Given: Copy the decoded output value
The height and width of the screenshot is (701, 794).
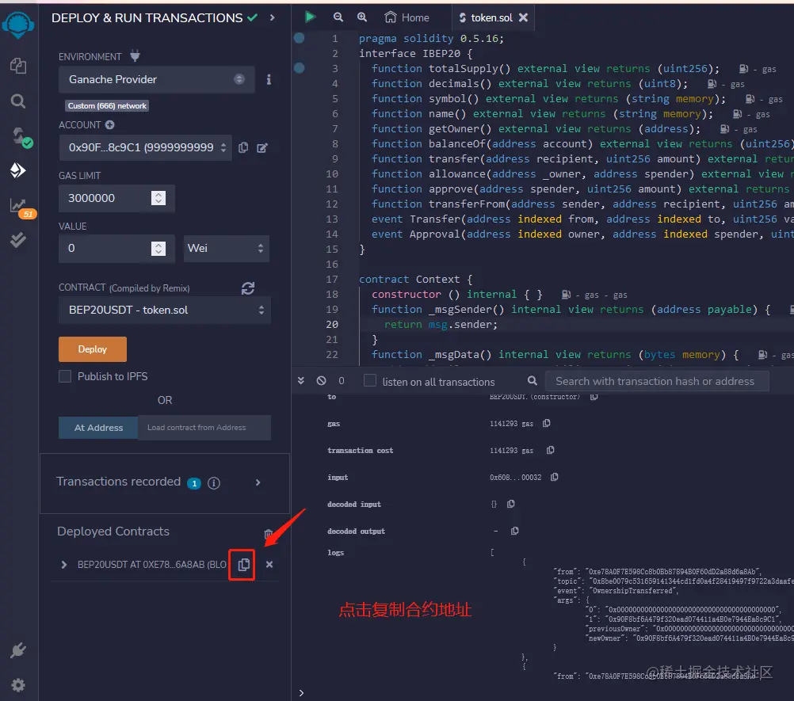Looking at the screenshot, I should 515,531.
